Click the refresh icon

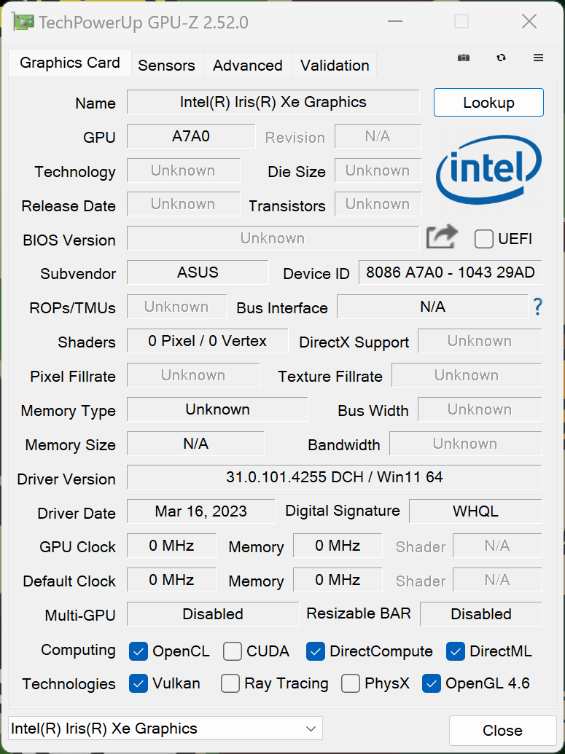pos(501,58)
